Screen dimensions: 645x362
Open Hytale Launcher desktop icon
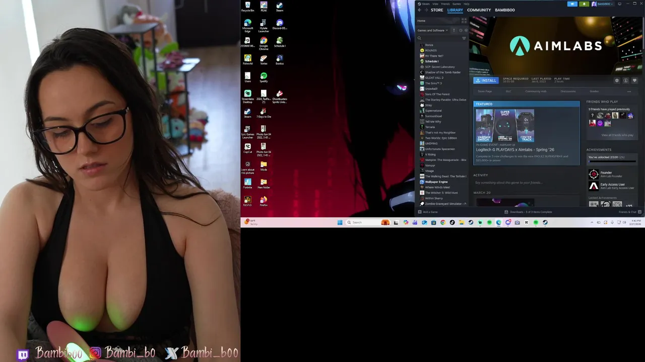tap(264, 25)
